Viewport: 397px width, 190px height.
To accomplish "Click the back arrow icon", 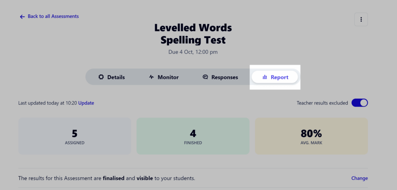I will (22, 17).
